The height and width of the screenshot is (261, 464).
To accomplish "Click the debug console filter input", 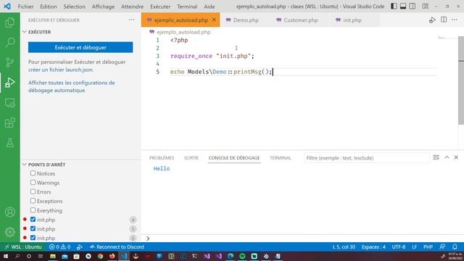I will coord(366,158).
